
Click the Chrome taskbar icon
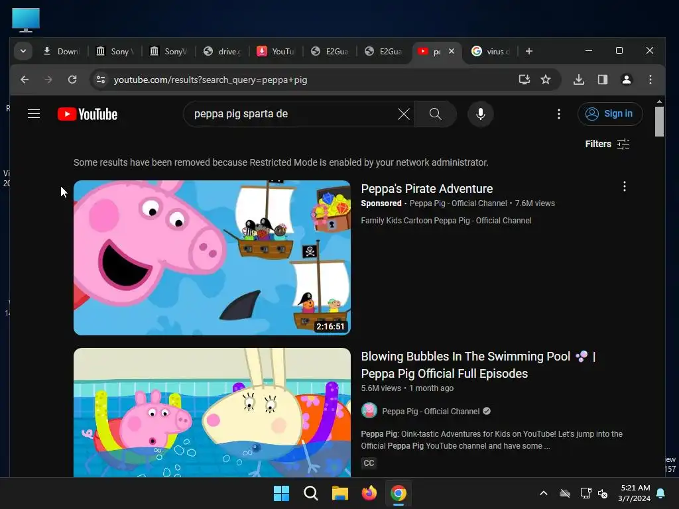pyautogui.click(x=399, y=493)
